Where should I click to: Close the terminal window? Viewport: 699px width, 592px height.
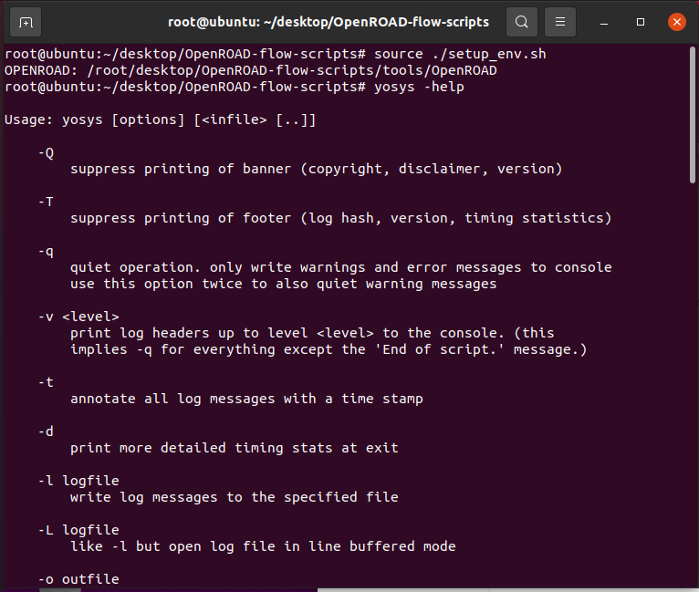[676, 21]
